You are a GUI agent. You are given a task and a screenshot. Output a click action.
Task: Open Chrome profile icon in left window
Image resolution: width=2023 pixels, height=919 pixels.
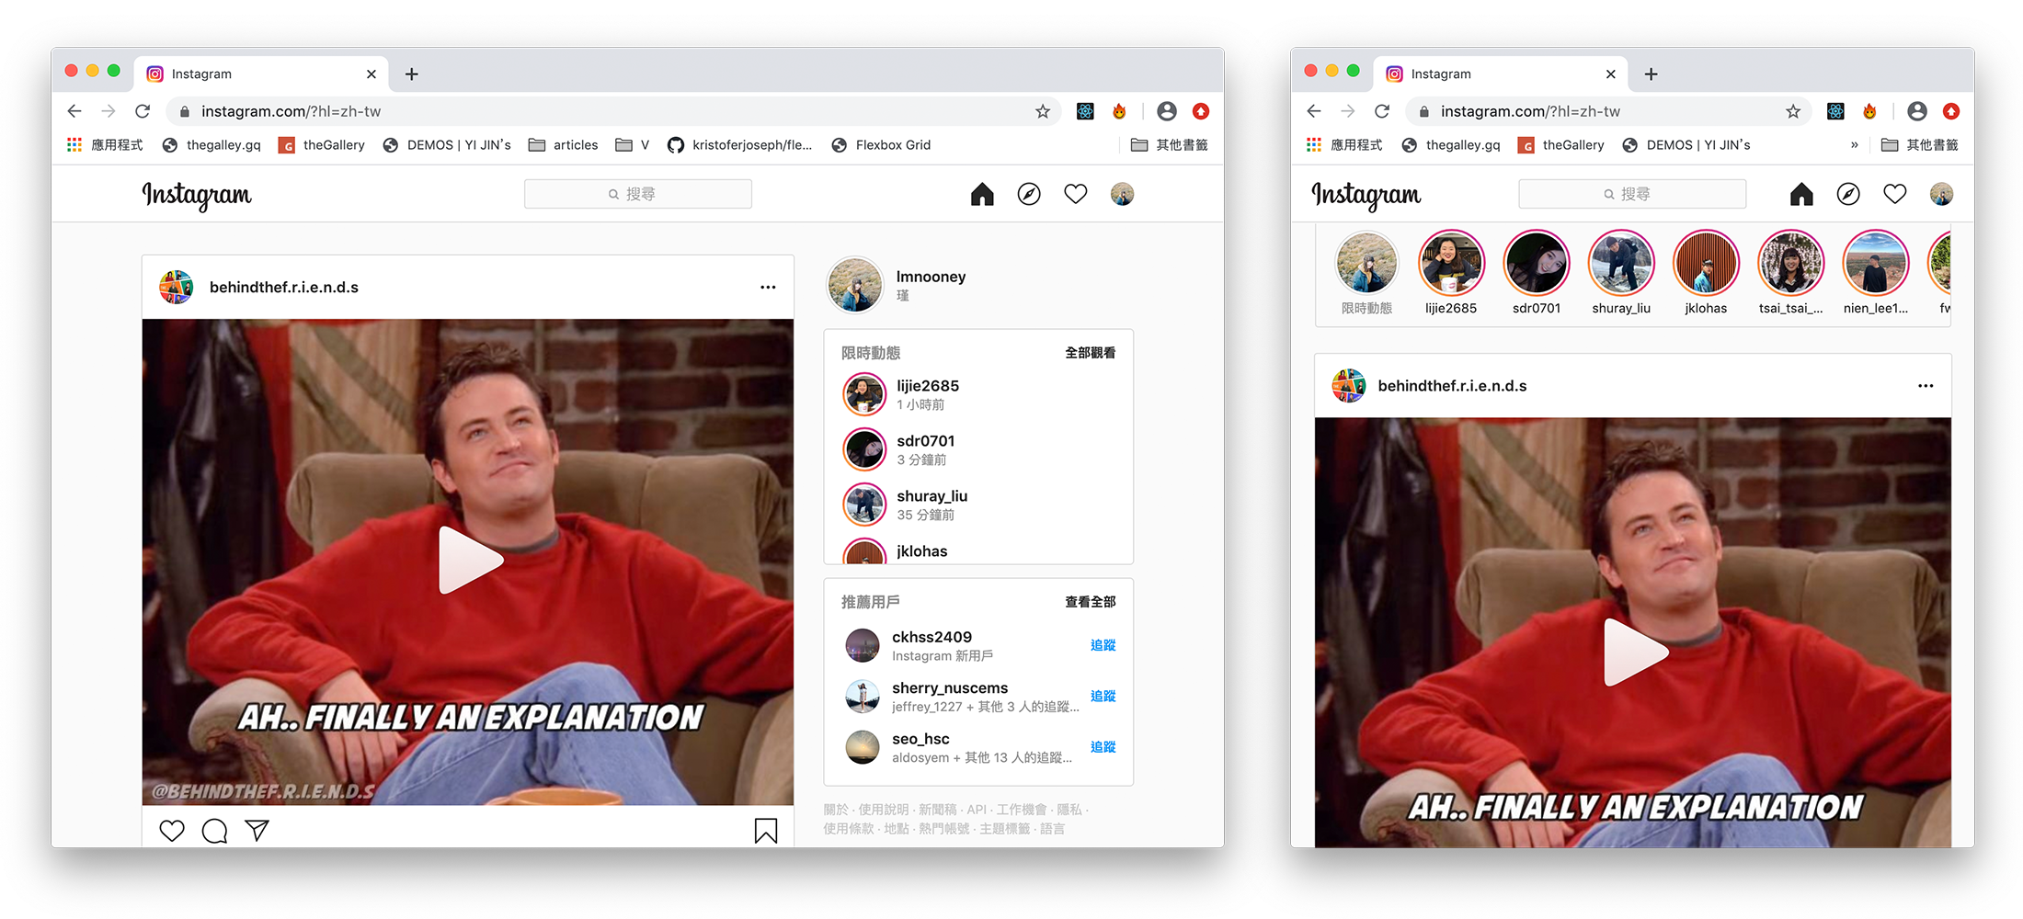[x=1167, y=111]
